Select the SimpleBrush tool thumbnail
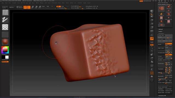The width and height of the screenshot is (175, 98). (x=161, y=14)
